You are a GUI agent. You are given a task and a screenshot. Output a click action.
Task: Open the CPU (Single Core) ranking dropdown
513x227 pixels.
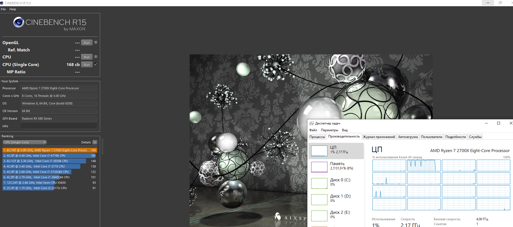(25, 142)
